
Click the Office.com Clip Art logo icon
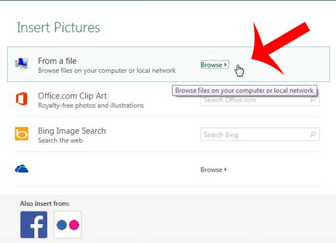(x=22, y=98)
